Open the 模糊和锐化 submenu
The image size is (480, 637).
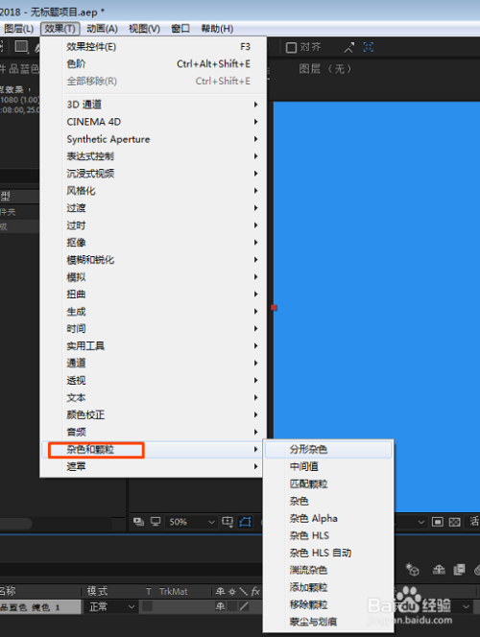(x=154, y=260)
